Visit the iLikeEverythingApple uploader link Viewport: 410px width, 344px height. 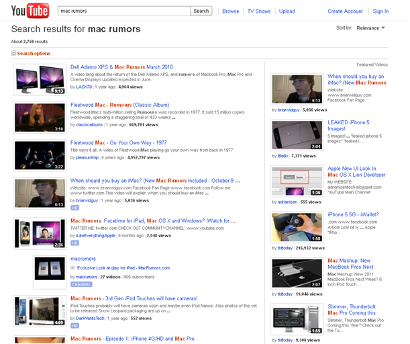95,236
